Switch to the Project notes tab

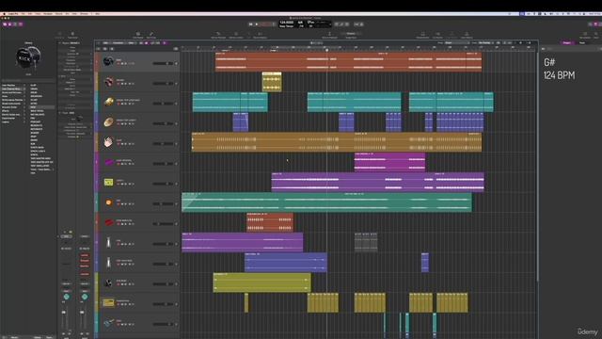click(x=566, y=42)
